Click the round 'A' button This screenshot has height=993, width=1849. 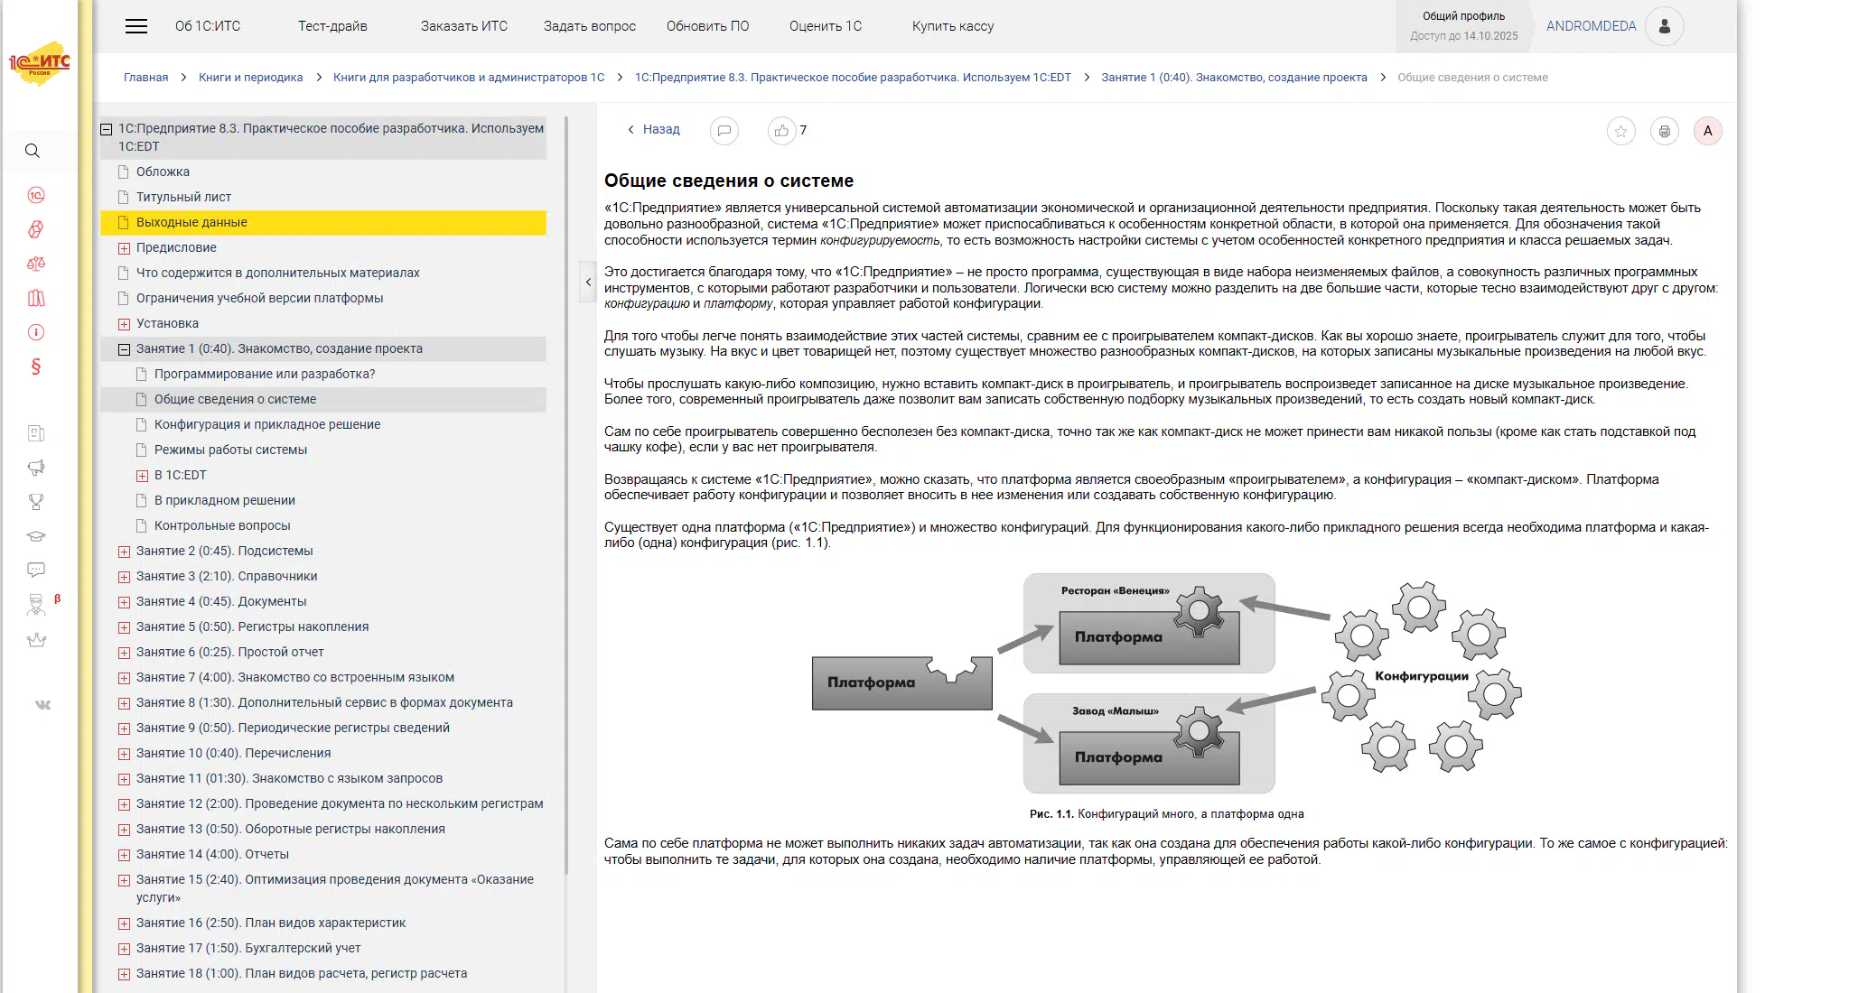pos(1707,131)
